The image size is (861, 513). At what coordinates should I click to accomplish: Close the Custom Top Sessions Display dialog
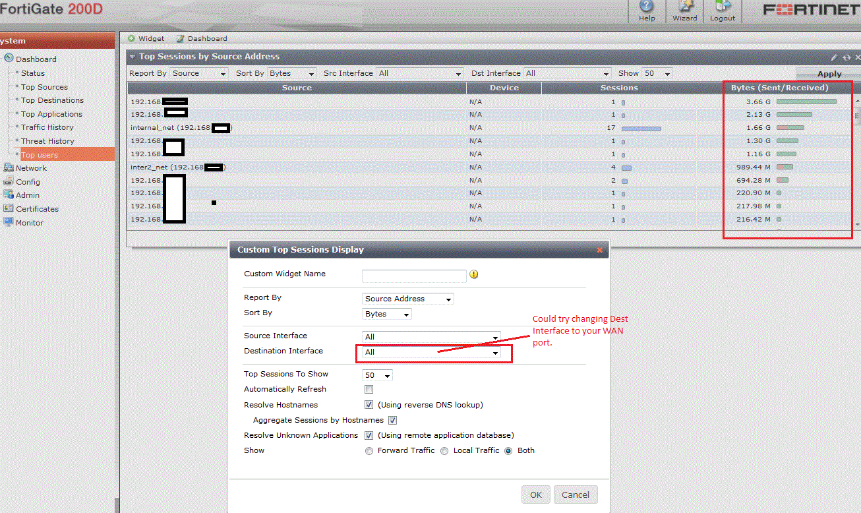(599, 250)
